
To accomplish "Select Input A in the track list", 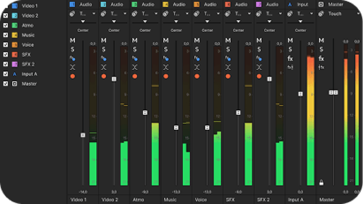I will click(29, 74).
